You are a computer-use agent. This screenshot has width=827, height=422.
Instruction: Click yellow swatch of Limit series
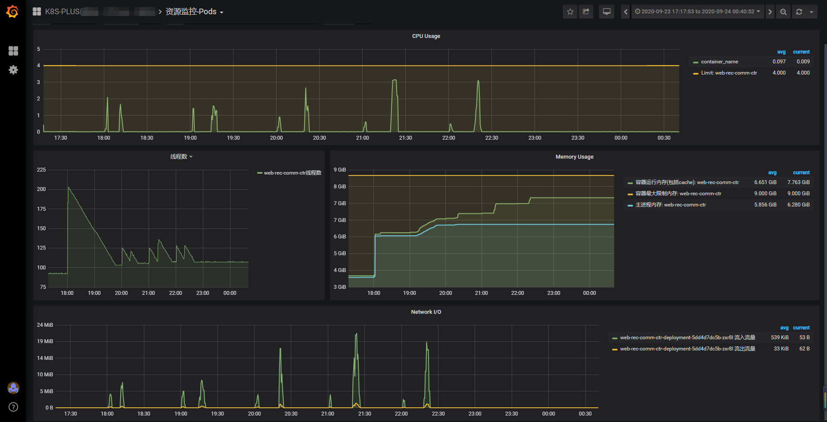pyautogui.click(x=696, y=73)
